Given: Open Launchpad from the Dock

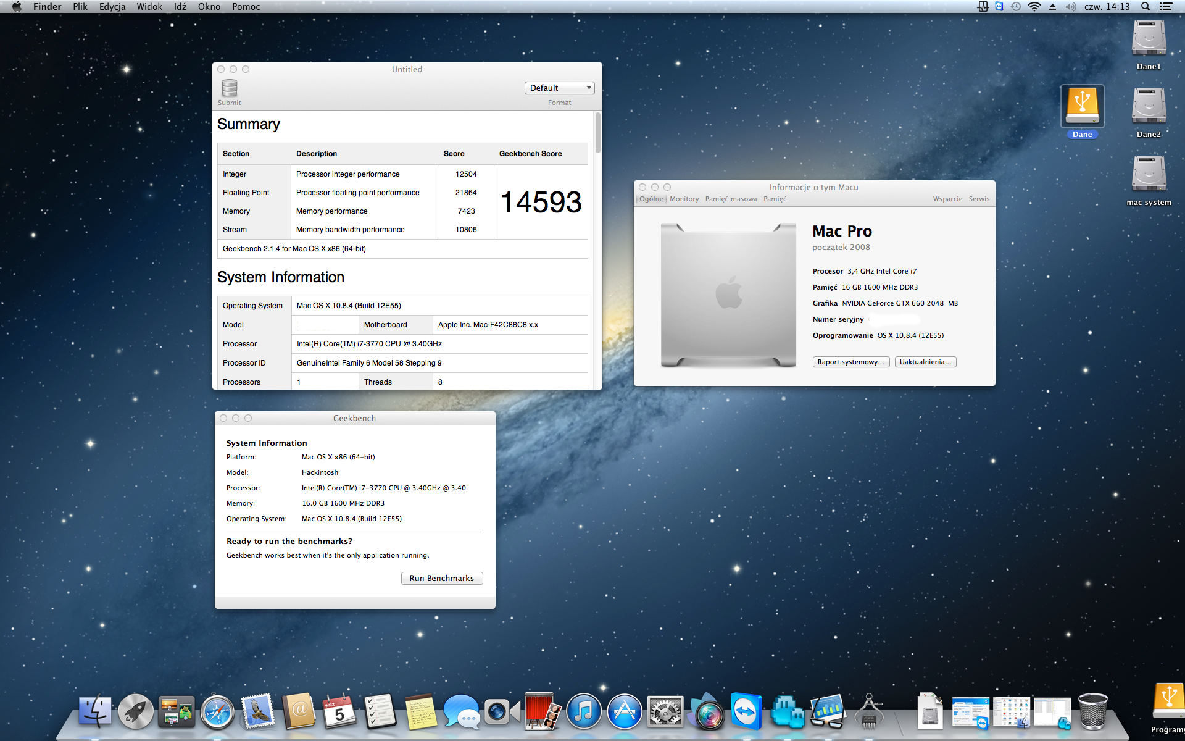Looking at the screenshot, I should tap(136, 711).
